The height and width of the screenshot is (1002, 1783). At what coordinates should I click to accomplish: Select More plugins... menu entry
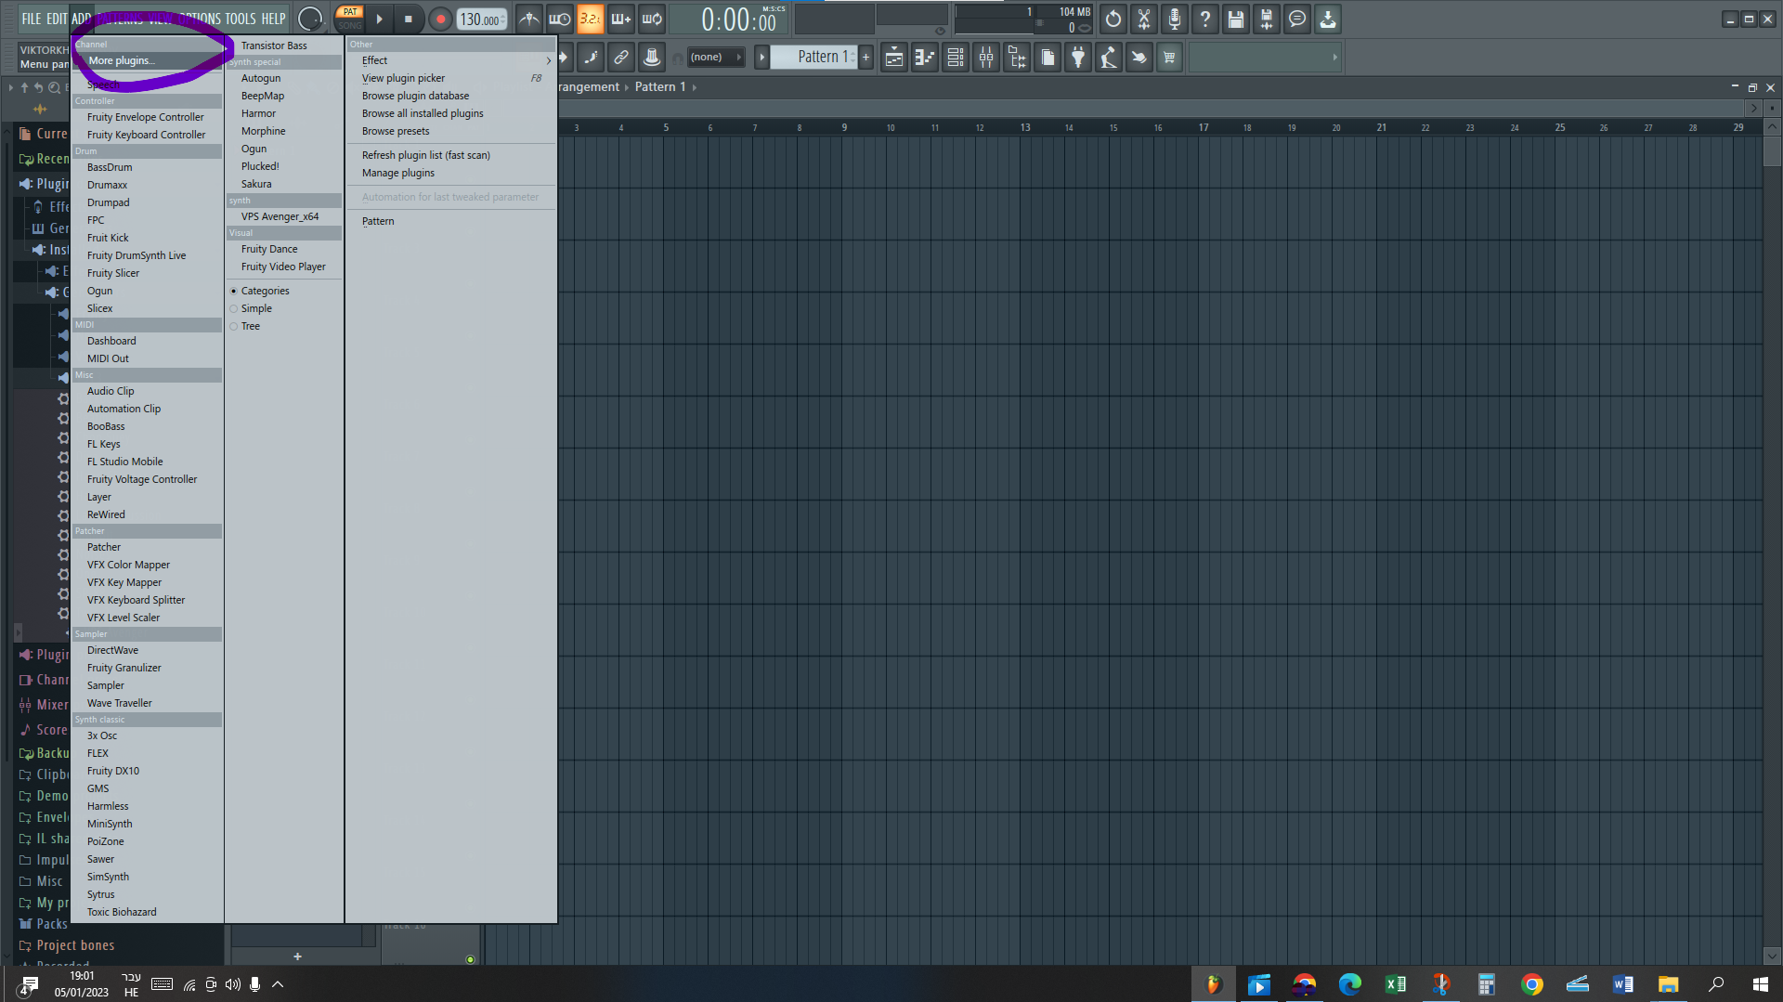147,60
